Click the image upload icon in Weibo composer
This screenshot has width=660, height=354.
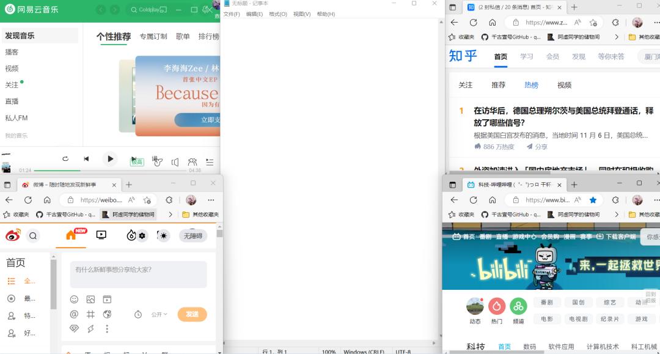click(x=90, y=299)
